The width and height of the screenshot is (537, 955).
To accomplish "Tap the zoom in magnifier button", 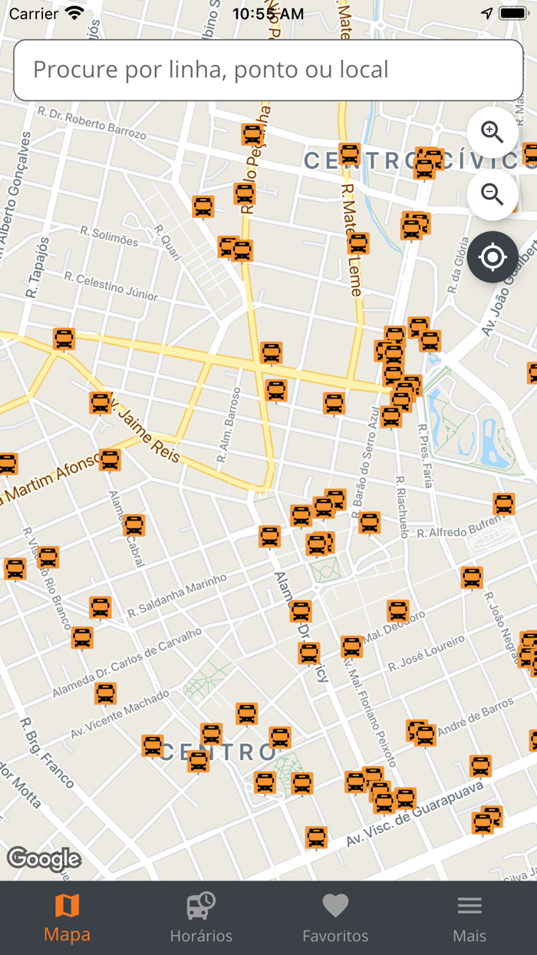I will [492, 133].
